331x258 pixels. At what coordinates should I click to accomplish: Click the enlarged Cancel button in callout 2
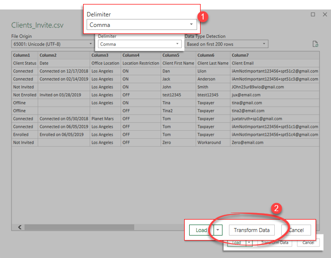coord(296,230)
